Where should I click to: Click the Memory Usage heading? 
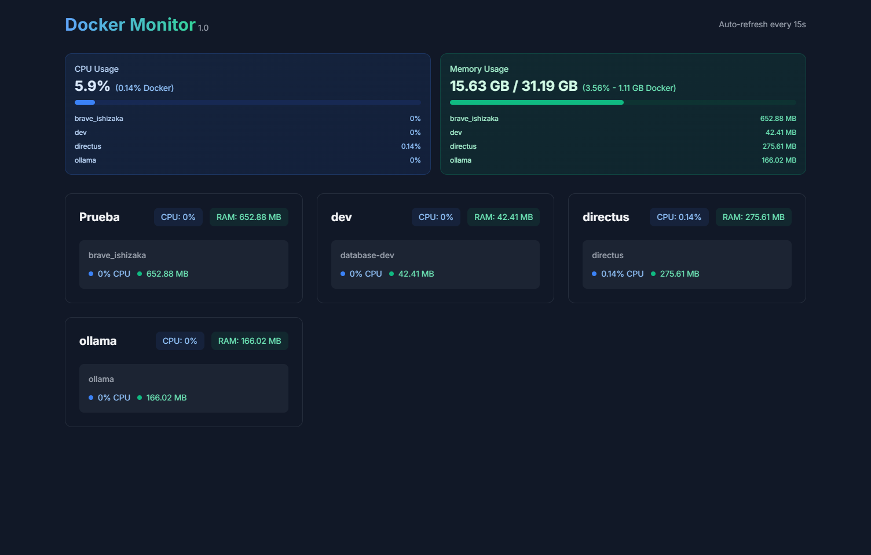(479, 69)
